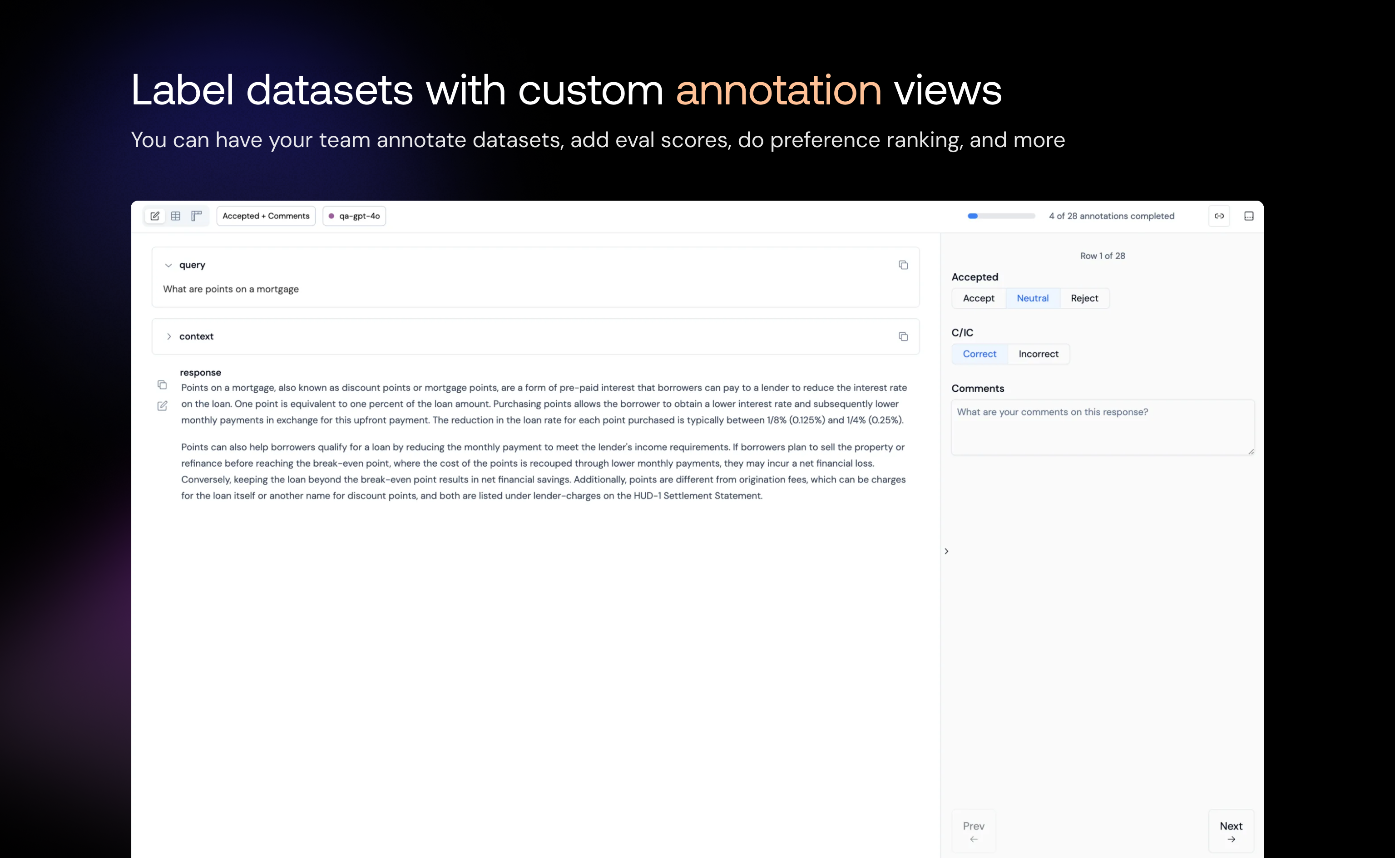Go to the Prev row

click(x=974, y=831)
